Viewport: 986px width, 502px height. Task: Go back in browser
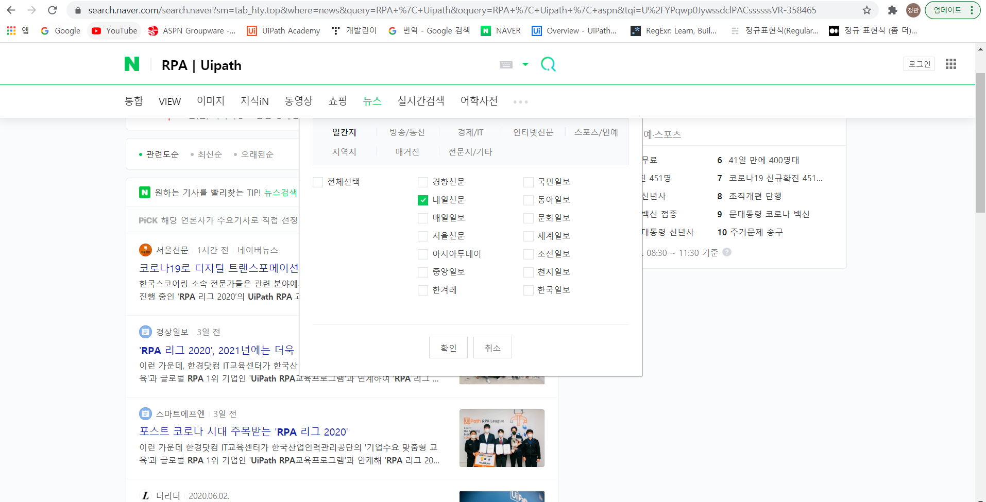coord(11,10)
